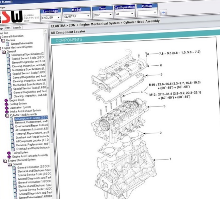
Task: Open General Information (2.0 DOH document
Action: 34,167
